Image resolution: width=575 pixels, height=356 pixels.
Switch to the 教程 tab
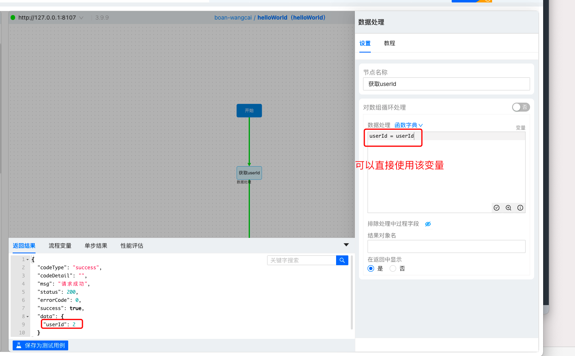click(390, 43)
